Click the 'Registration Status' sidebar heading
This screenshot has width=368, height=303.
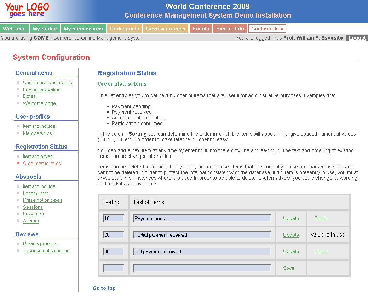(x=41, y=147)
